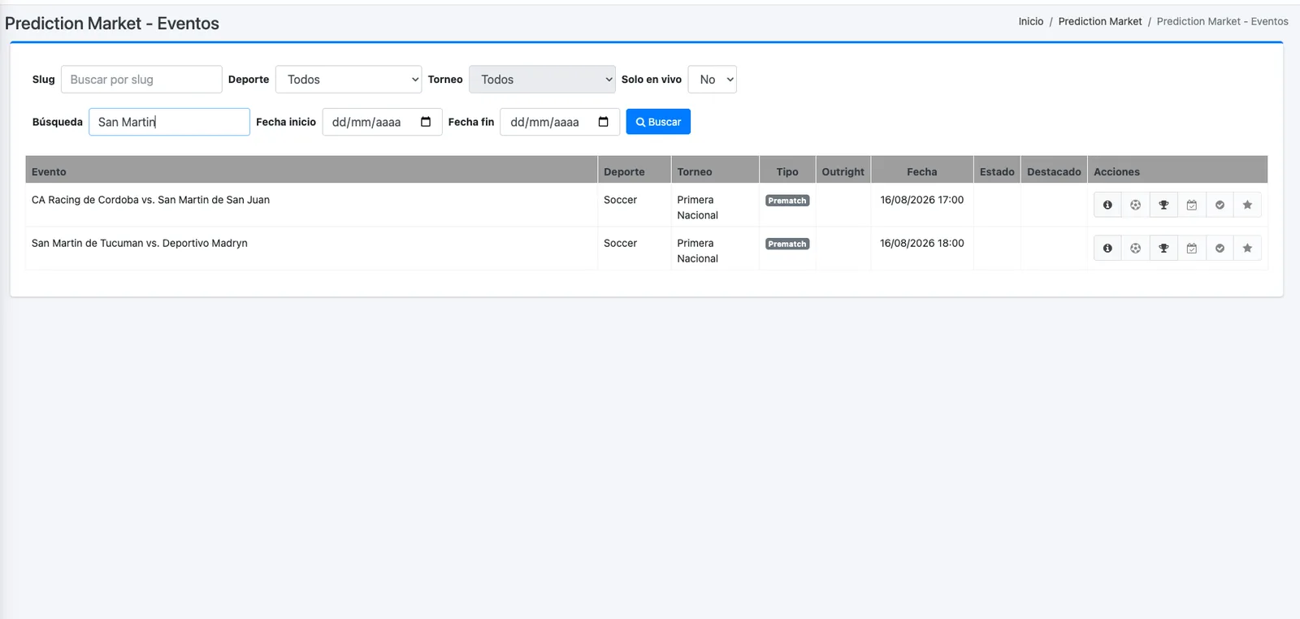Click trophy icon for San Martin de Tucuman event
The height and width of the screenshot is (619, 1300).
pyautogui.click(x=1163, y=248)
